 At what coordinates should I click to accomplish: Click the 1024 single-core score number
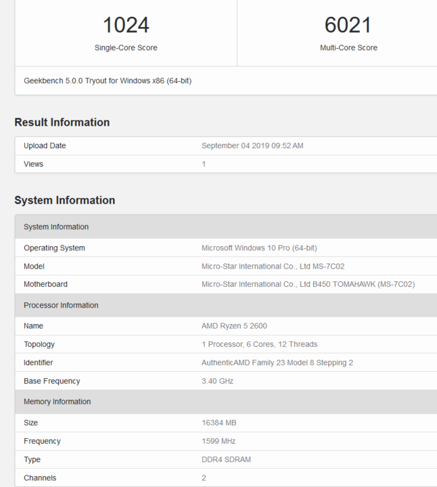point(126,25)
